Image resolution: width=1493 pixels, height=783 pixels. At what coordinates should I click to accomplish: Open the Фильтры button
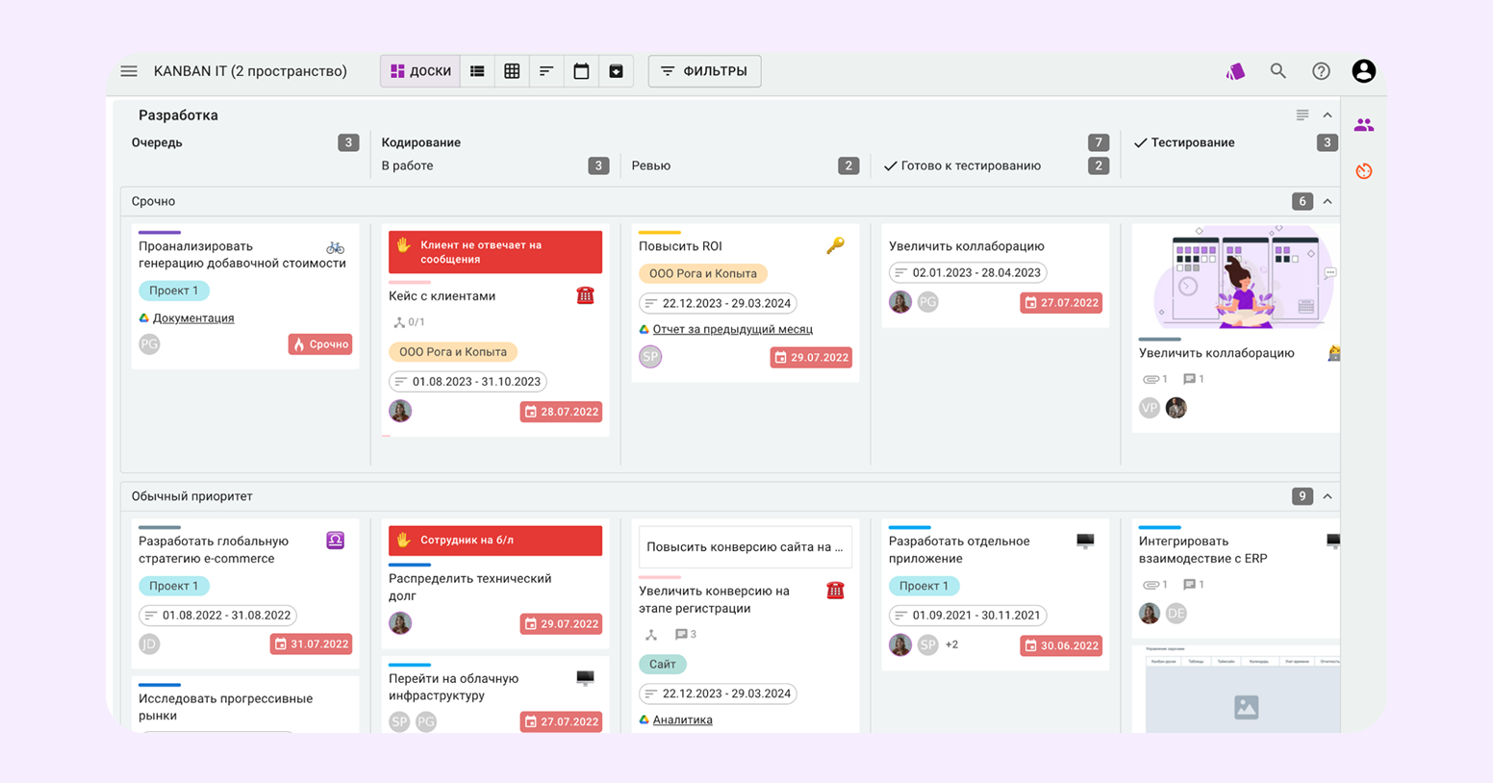(x=704, y=71)
